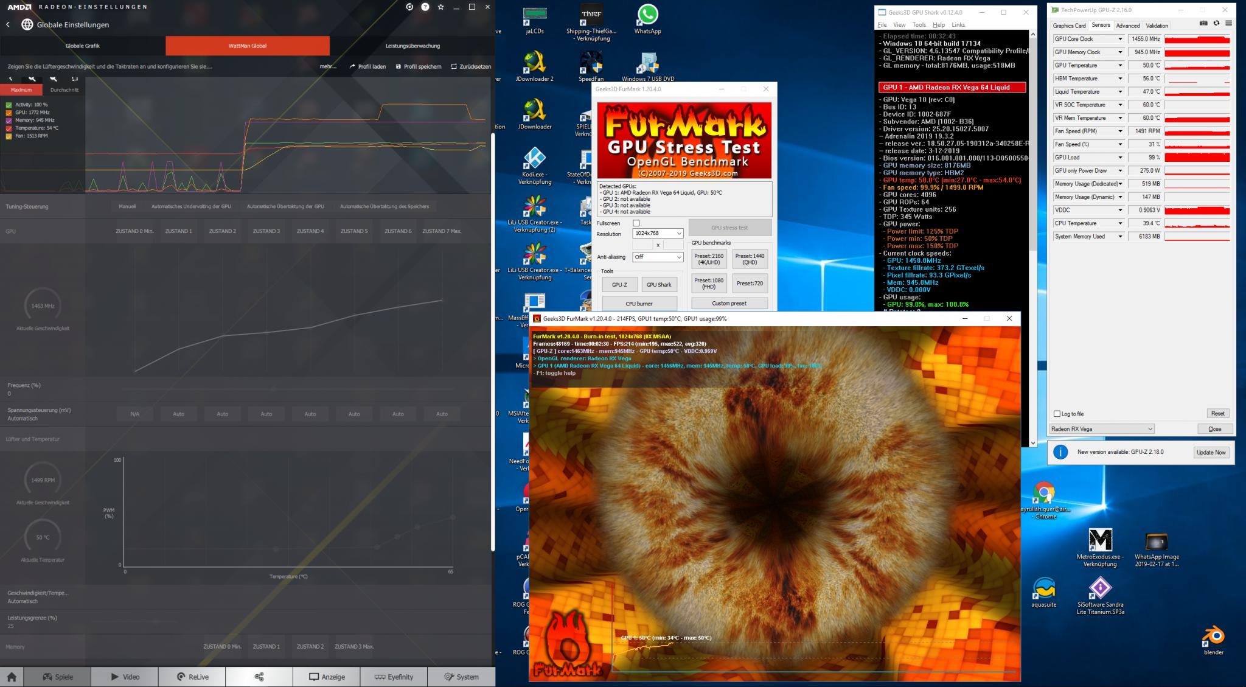Open GPU-Z Validation tab

click(x=1157, y=26)
